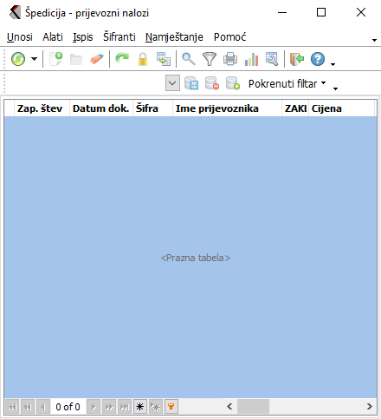Toggle the orange filter button in navigator

[171, 407]
